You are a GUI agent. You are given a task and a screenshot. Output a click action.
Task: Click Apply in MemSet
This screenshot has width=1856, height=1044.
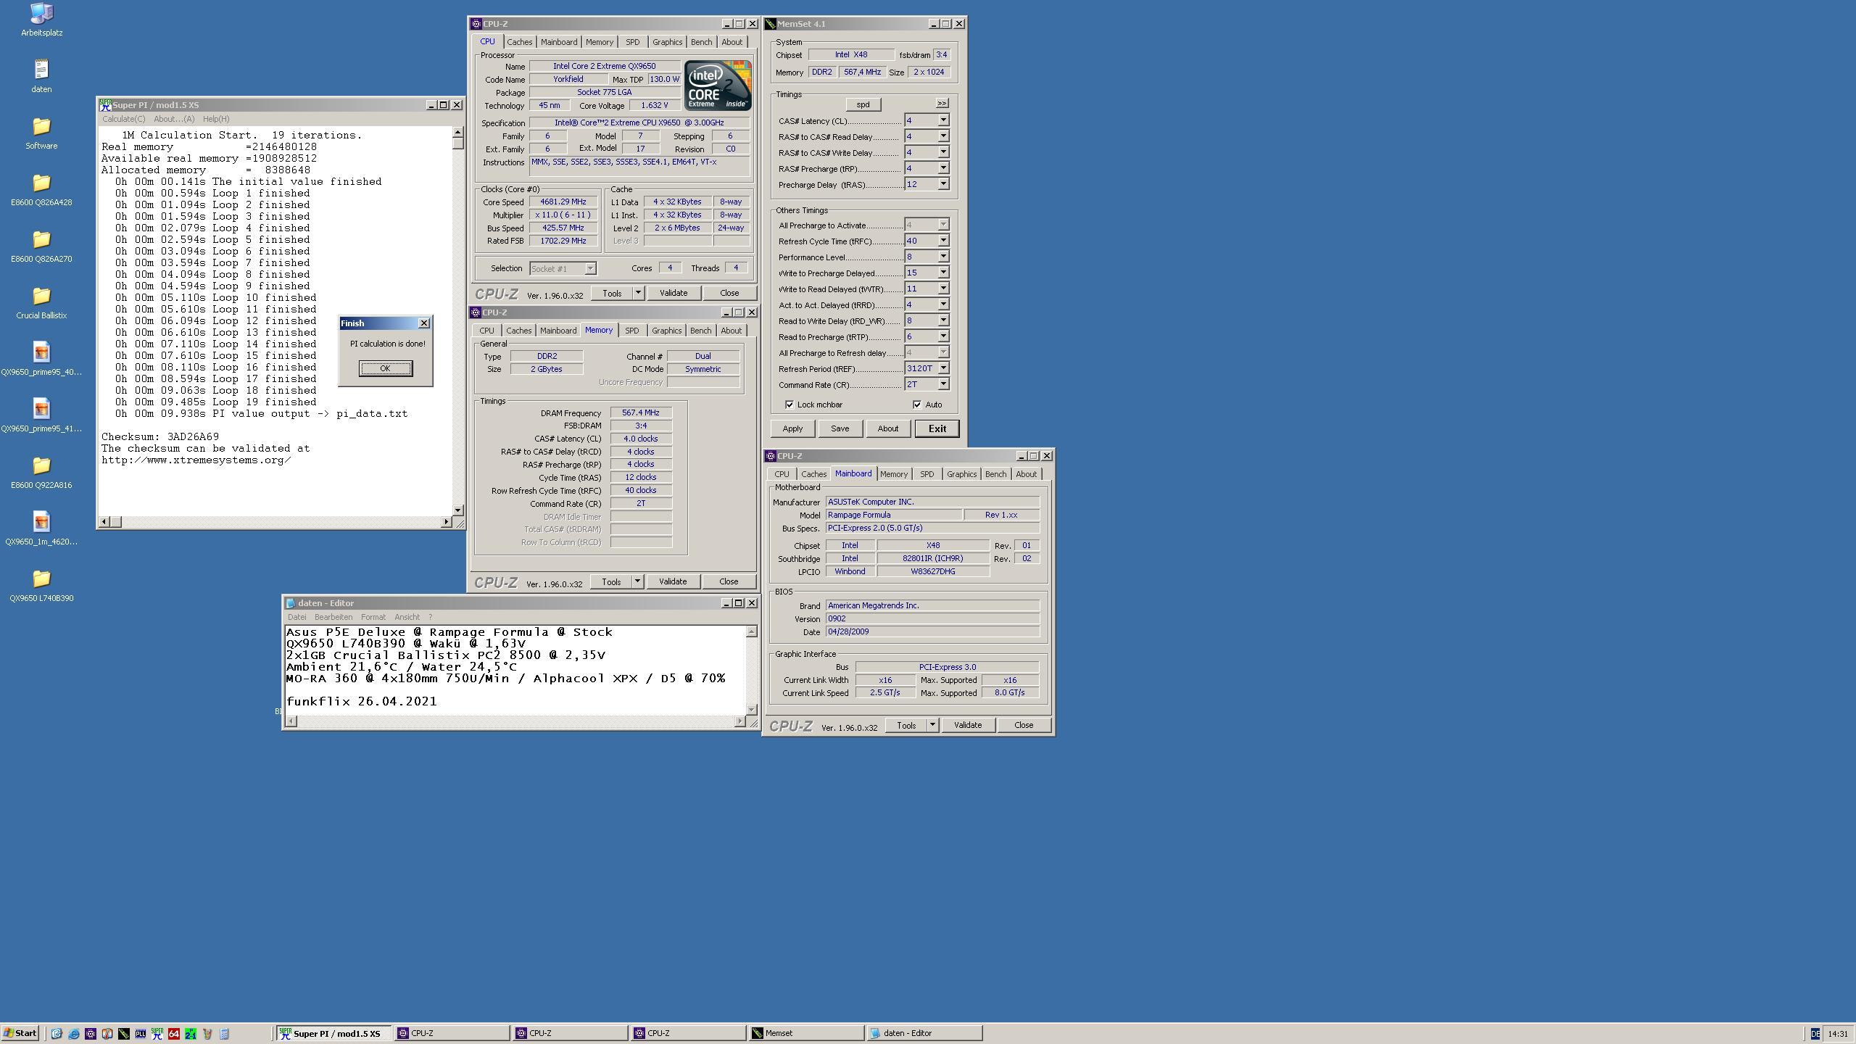pos(792,428)
